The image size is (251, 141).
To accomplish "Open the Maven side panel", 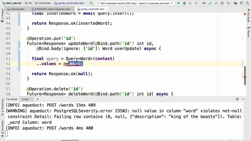I will coord(248,32).
